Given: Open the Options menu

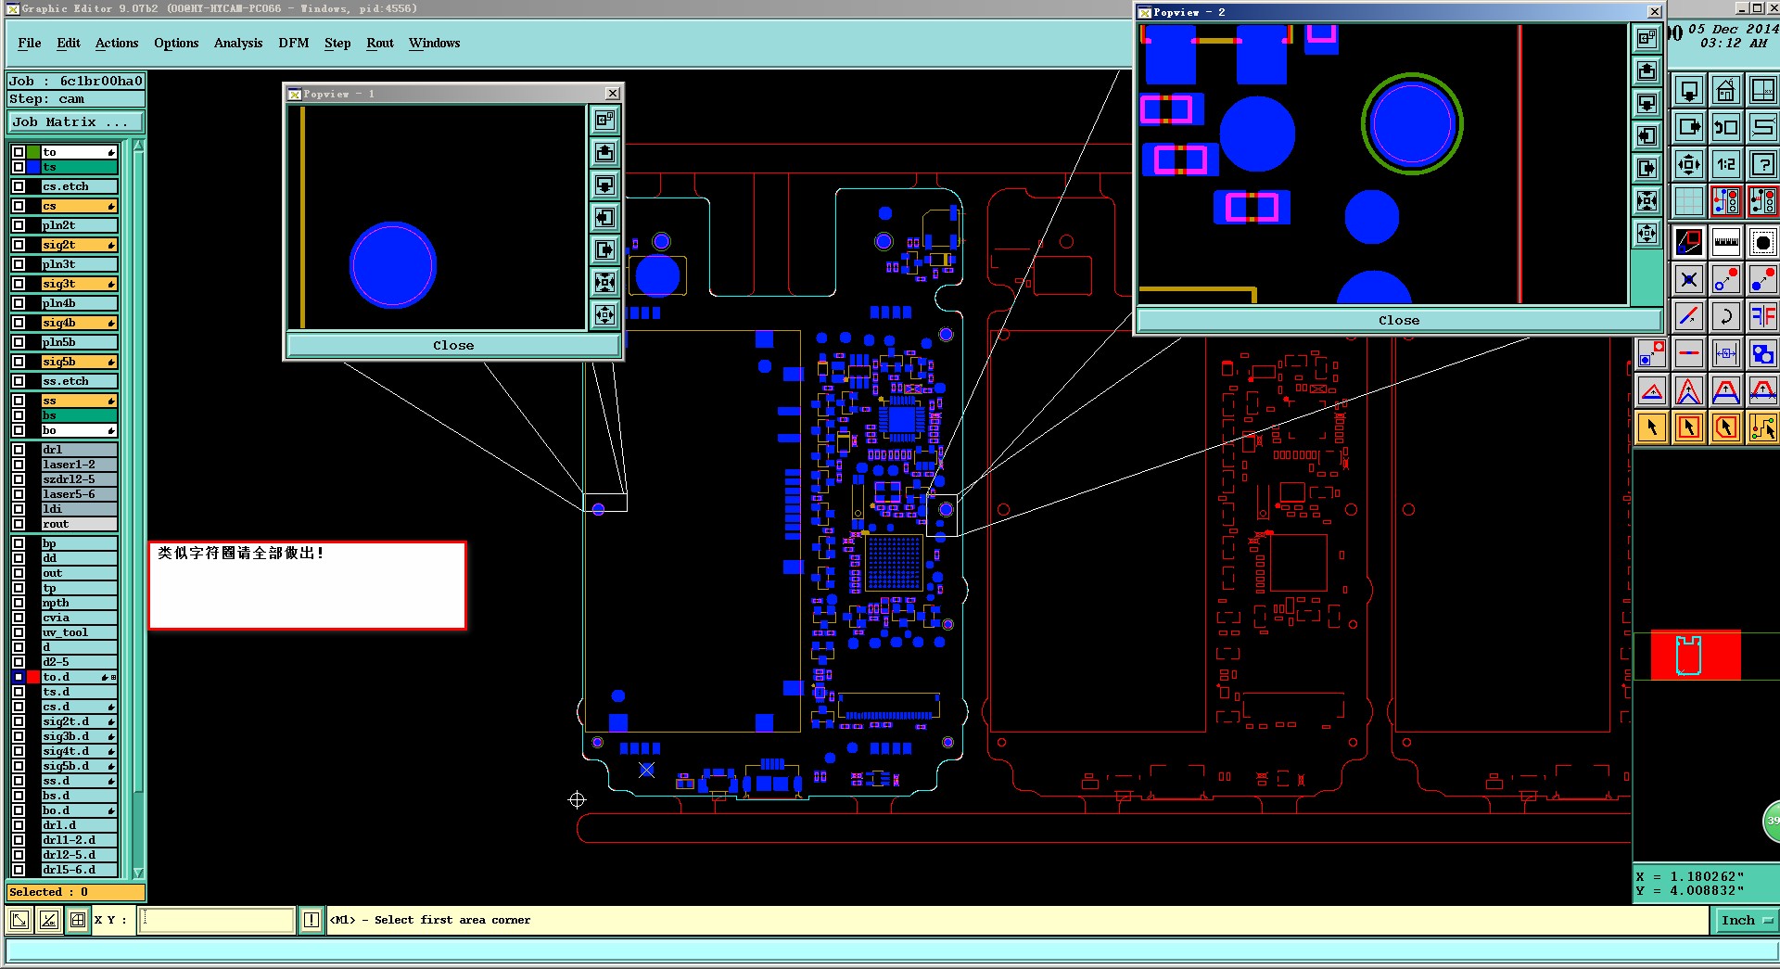Looking at the screenshot, I should 176,43.
